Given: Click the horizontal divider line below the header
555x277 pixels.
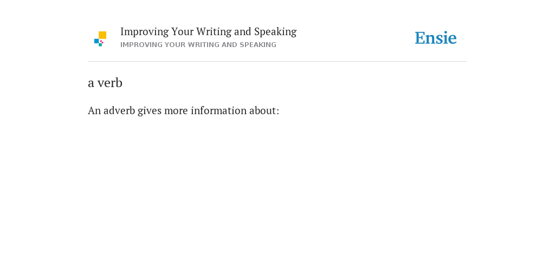Looking at the screenshot, I should click(277, 62).
